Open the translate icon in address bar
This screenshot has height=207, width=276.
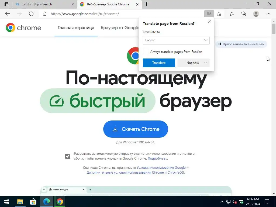point(209,14)
